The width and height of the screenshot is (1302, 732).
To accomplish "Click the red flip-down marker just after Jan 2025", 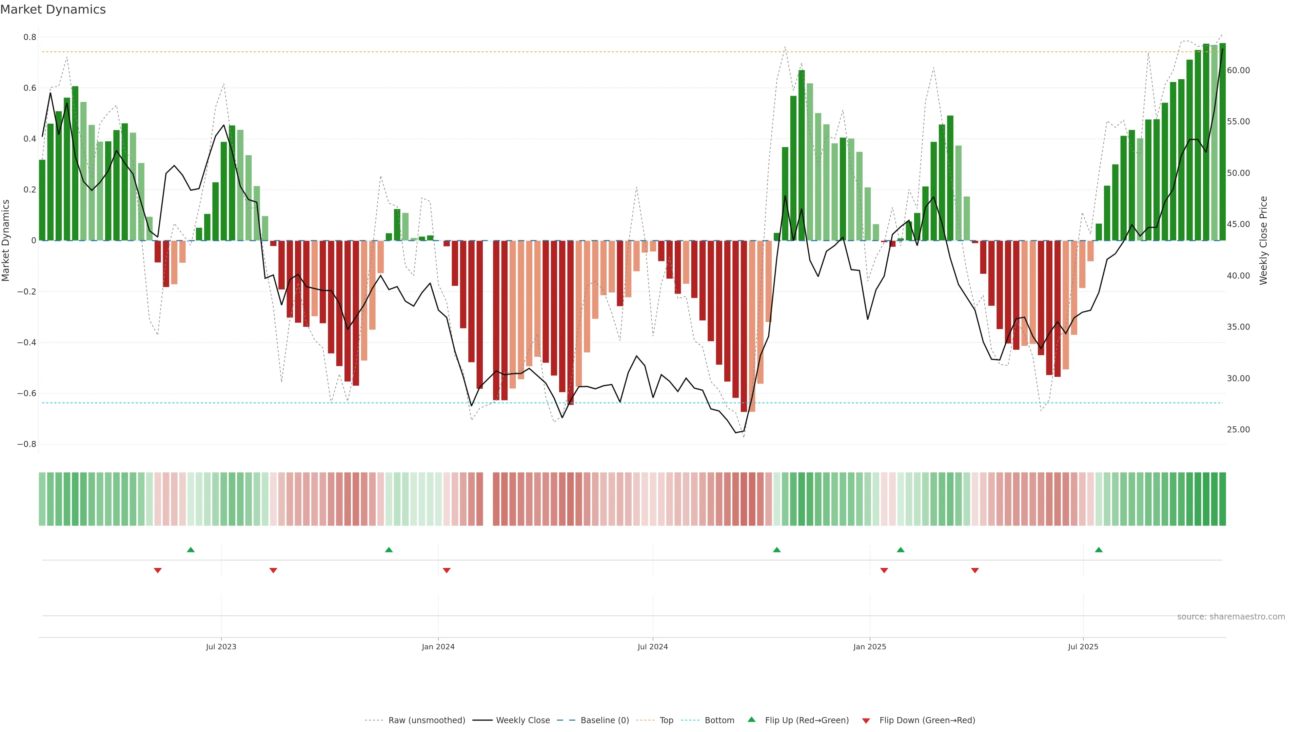I will pos(884,570).
